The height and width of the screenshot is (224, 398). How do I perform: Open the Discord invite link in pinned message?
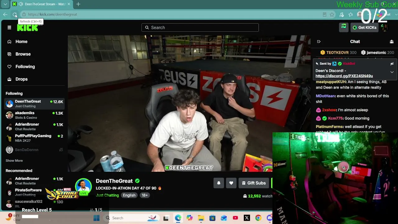point(344,76)
